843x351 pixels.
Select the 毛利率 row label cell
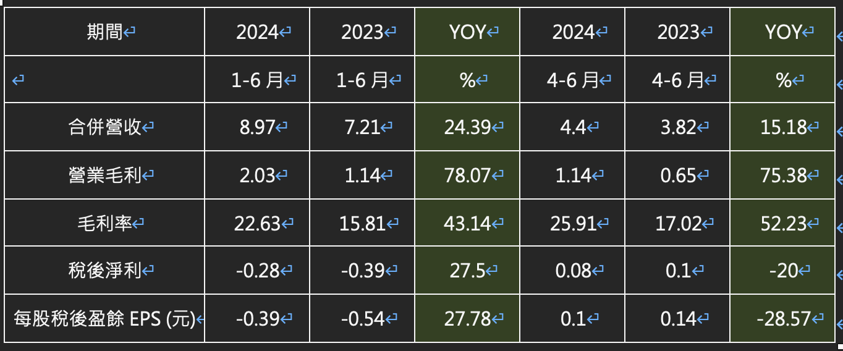point(105,223)
